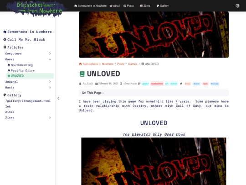This screenshot has width=246, height=185.
Task: Click the Articles sidebar heading
Action: coord(15,48)
